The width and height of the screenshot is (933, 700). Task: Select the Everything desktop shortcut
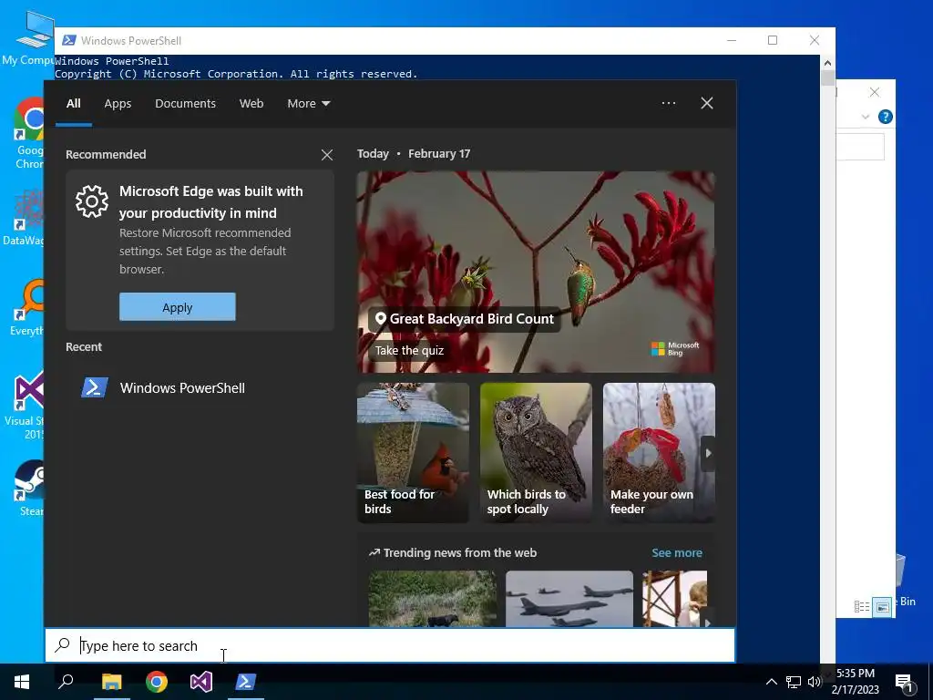point(26,308)
